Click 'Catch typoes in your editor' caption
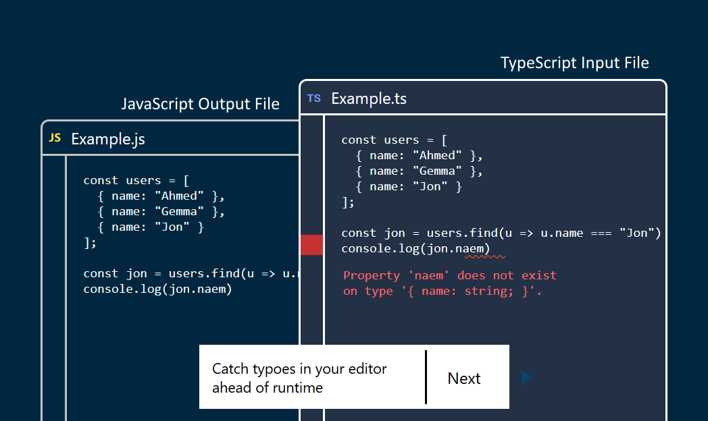The width and height of the screenshot is (708, 421). (299, 369)
